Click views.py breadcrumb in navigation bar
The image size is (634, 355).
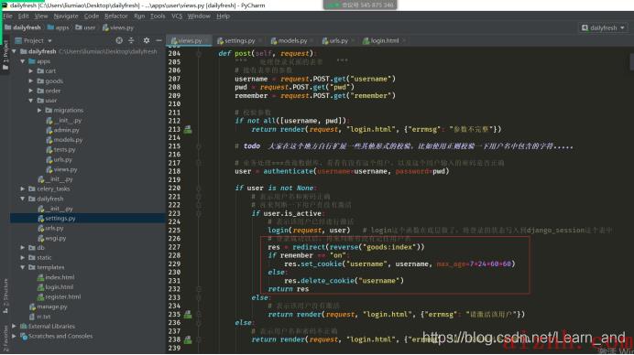tap(117, 27)
